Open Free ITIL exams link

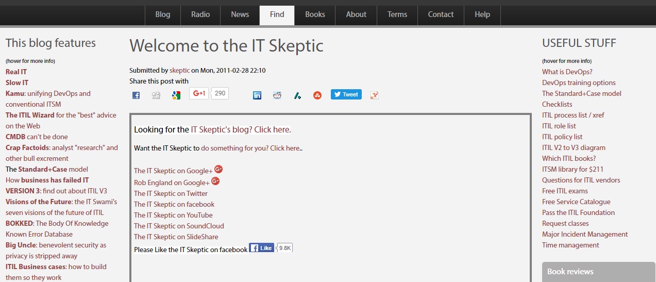click(565, 191)
